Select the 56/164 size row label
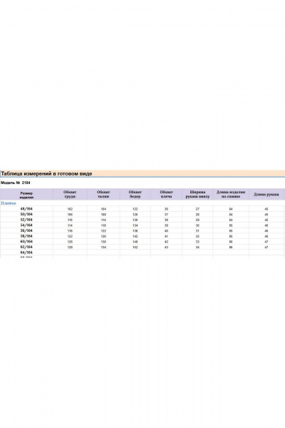The width and height of the screenshot is (285, 428). (x=26, y=230)
